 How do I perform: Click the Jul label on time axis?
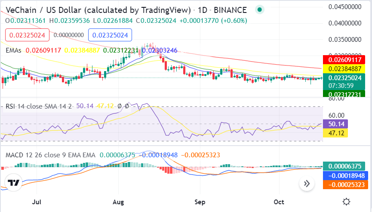(37, 202)
